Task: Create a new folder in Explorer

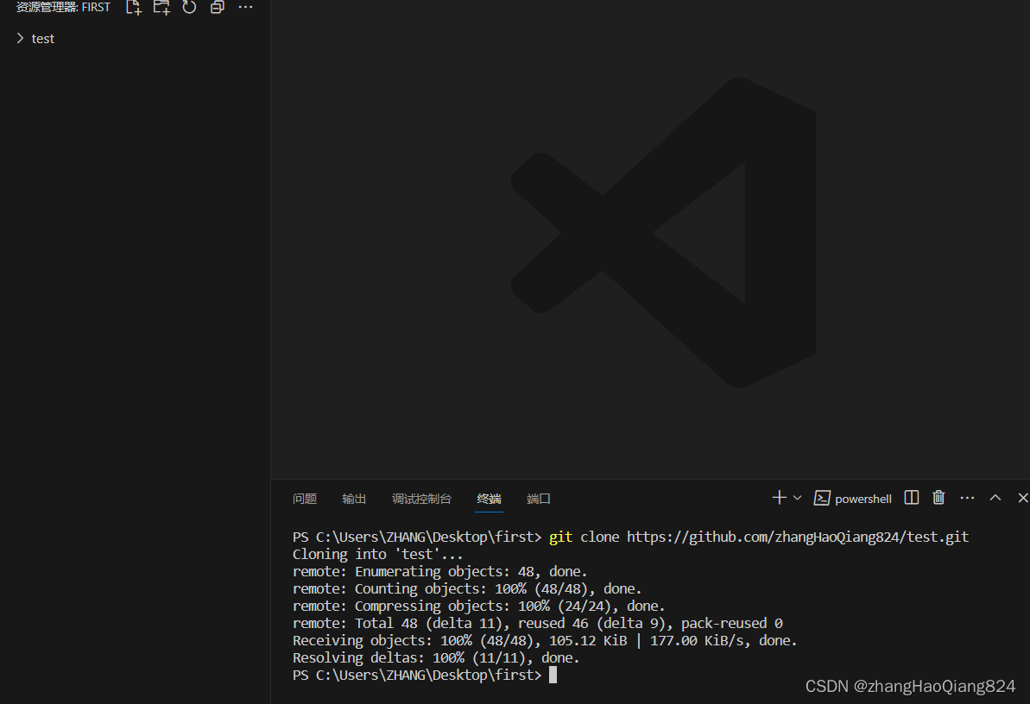Action: pyautogui.click(x=161, y=8)
